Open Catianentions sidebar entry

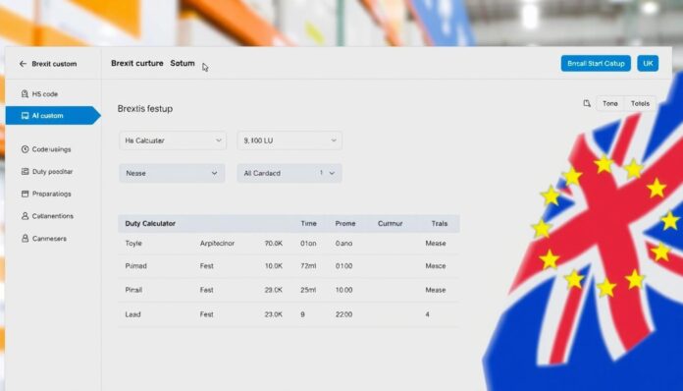pyautogui.click(x=53, y=216)
